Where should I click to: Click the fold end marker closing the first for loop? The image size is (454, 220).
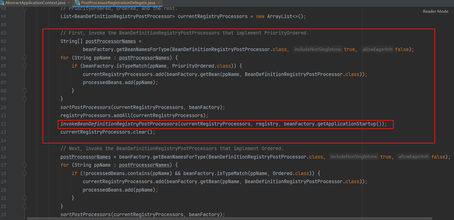[25, 99]
